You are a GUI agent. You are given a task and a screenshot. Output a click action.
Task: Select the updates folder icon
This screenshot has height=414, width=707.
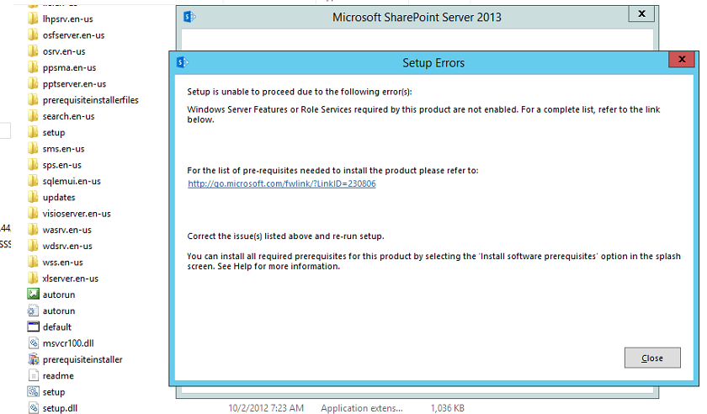[x=33, y=198]
